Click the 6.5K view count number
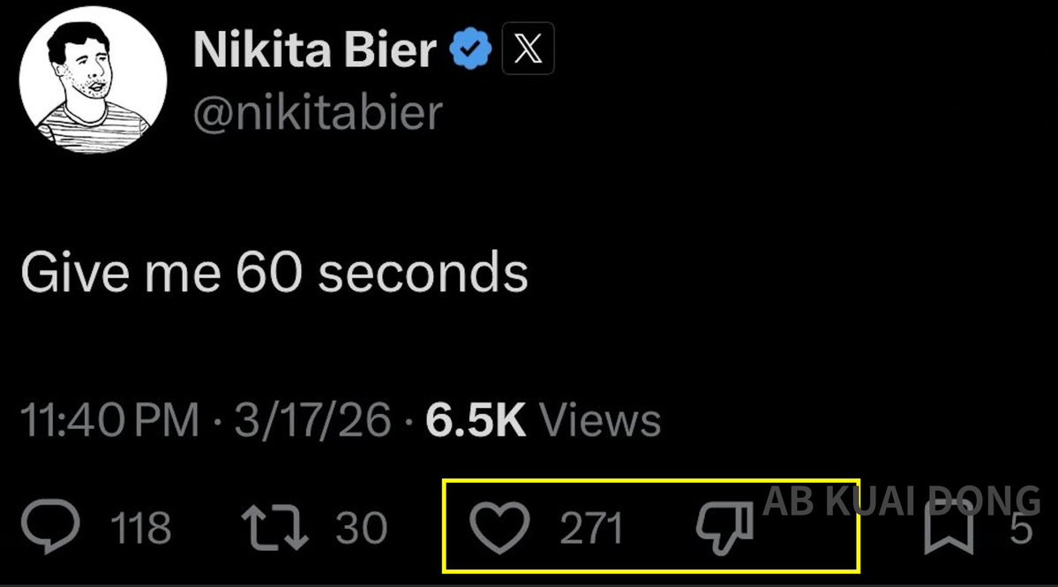1058x587 pixels. click(476, 421)
